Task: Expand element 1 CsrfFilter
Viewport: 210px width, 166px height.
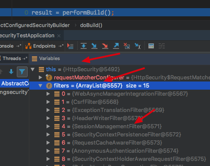Action: pos(48,102)
